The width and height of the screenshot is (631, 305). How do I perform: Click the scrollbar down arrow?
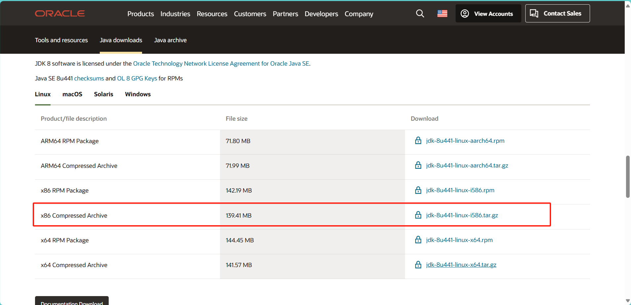pos(628,301)
